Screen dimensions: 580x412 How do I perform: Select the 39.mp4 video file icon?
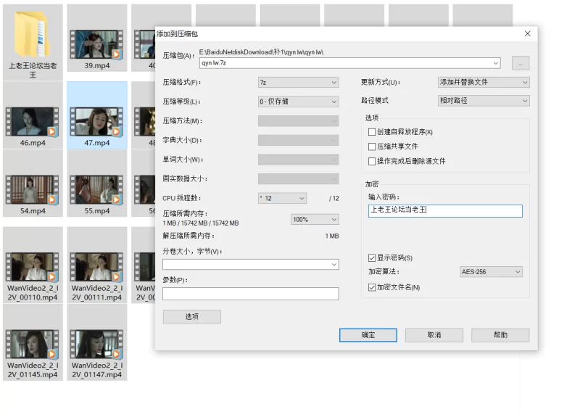pos(96,44)
